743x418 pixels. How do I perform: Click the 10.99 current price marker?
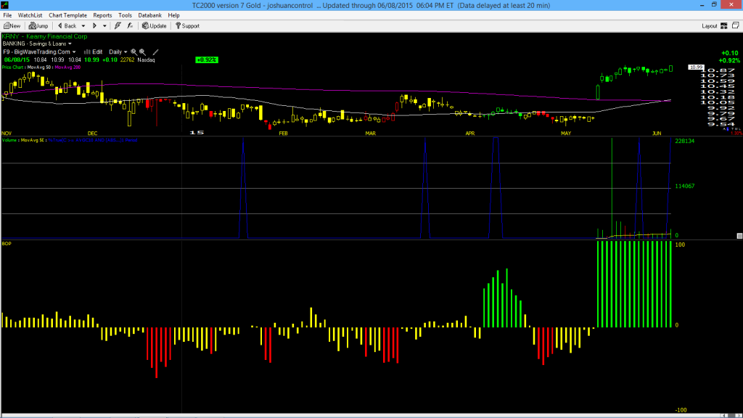(696, 67)
